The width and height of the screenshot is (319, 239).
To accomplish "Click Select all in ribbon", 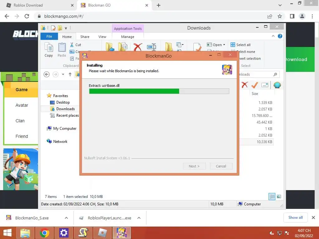I will (x=241, y=45).
